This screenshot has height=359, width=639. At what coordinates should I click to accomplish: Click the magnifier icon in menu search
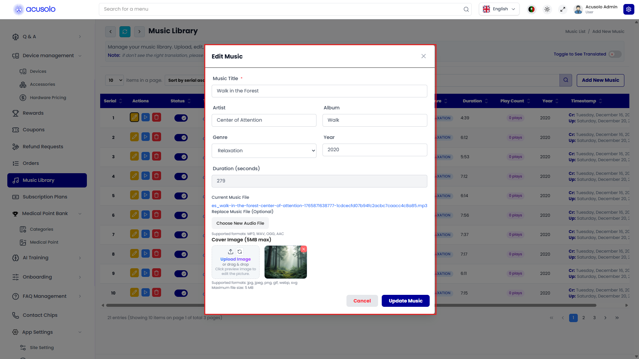(466, 9)
